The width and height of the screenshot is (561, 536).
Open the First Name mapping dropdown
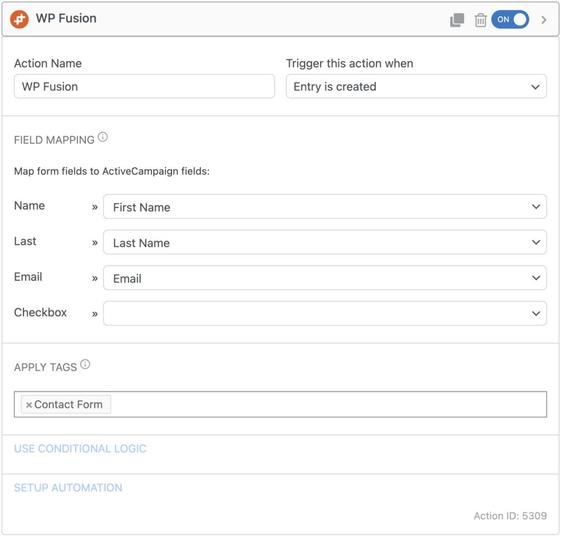[x=324, y=206]
